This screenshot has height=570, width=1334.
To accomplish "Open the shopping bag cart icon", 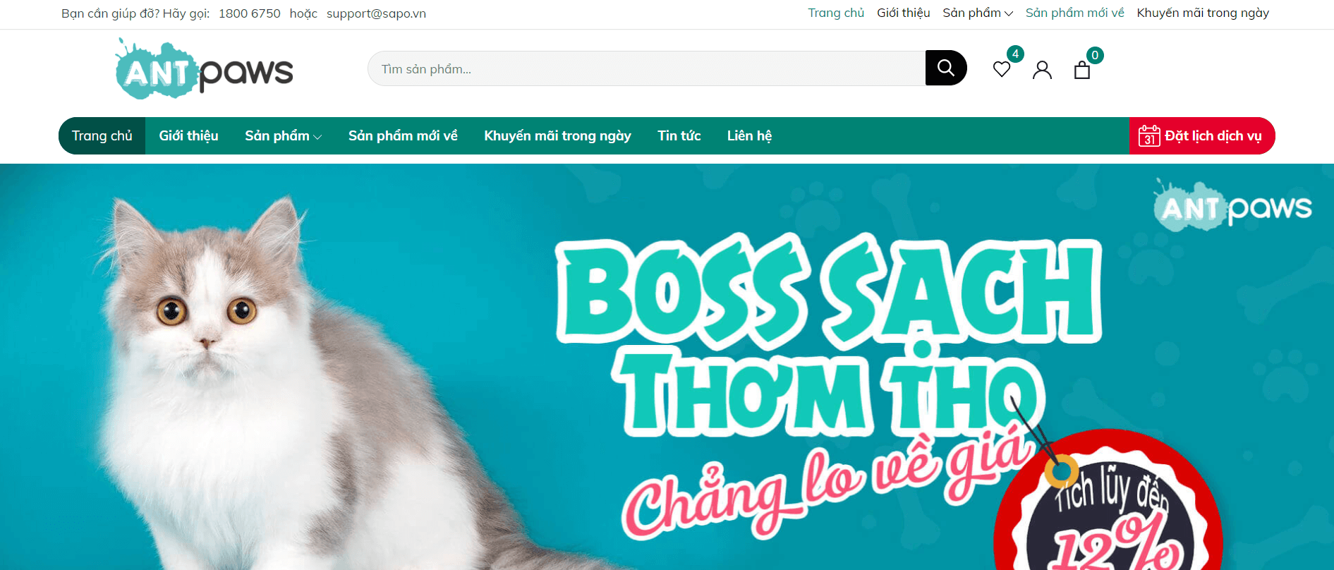I will coord(1082,70).
